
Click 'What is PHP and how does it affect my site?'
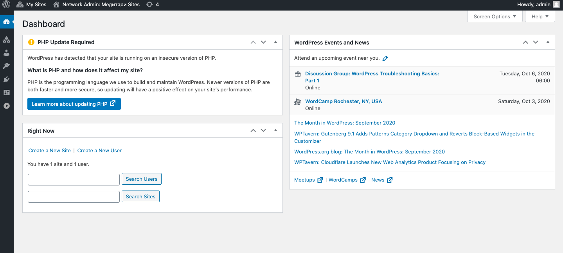[85, 71]
